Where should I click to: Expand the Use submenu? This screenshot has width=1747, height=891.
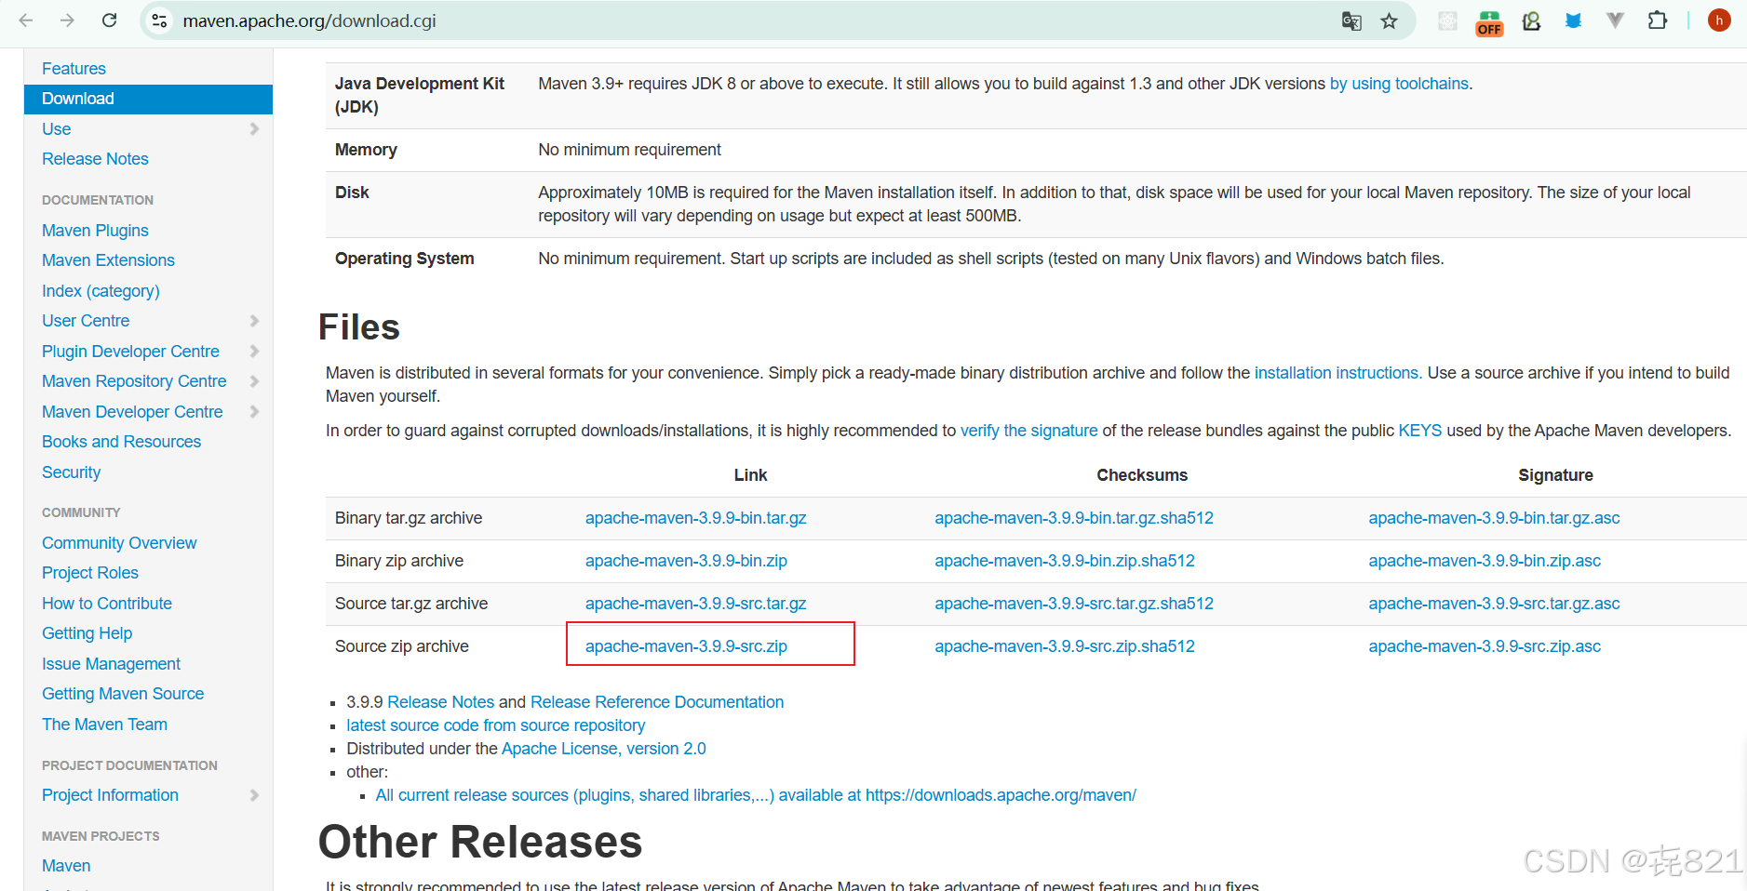(x=254, y=129)
